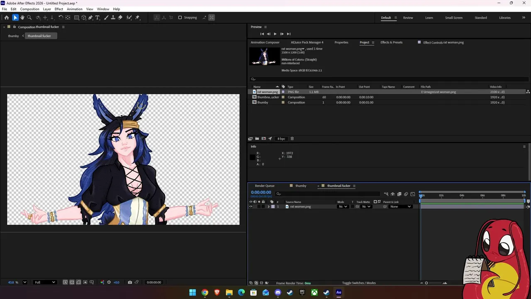Expand the rat woman.png layer properties
531x299 pixels.
(268, 206)
